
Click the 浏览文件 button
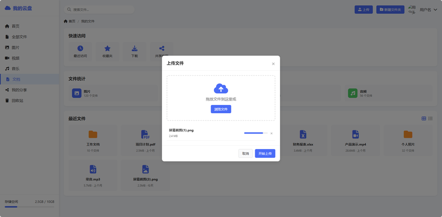(x=221, y=109)
